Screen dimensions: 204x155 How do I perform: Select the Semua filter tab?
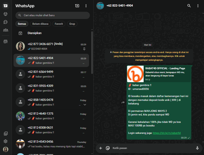click(22, 24)
